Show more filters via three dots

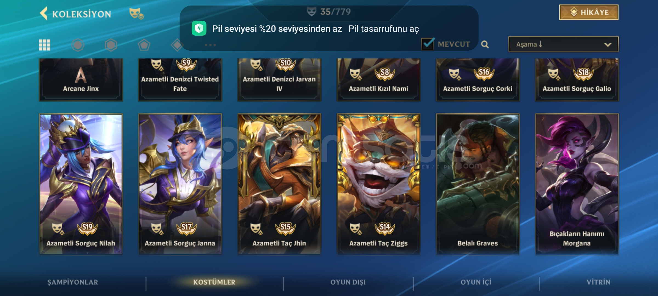210,45
